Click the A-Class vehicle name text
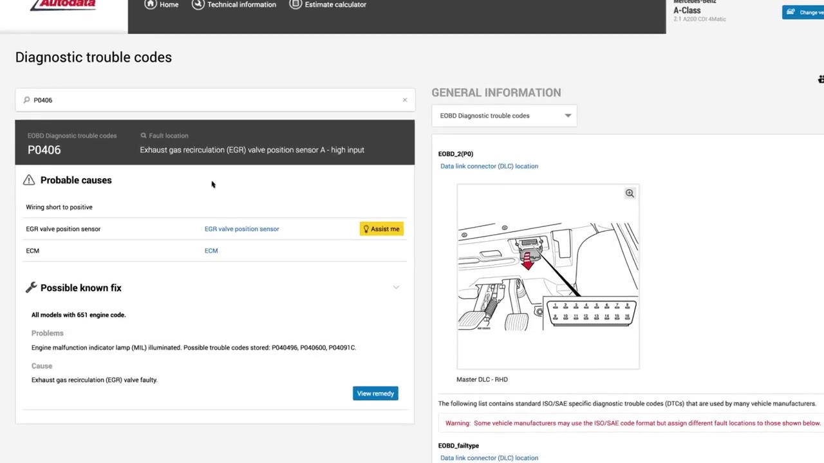 [687, 10]
